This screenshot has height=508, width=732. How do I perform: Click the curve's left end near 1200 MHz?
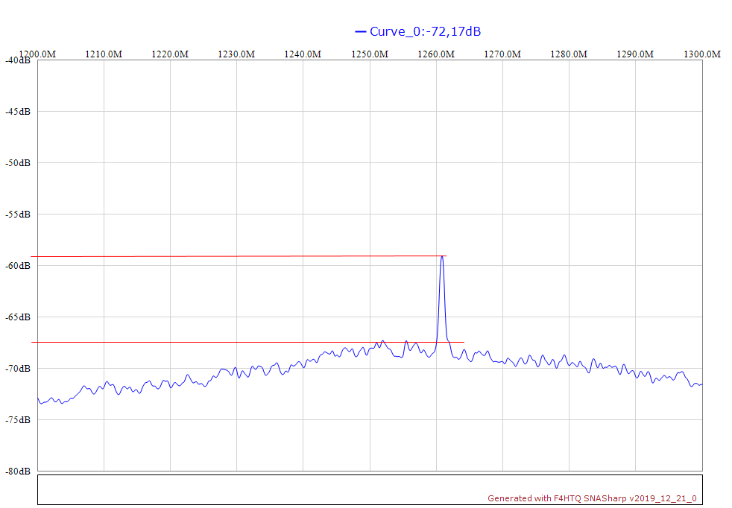[40, 401]
